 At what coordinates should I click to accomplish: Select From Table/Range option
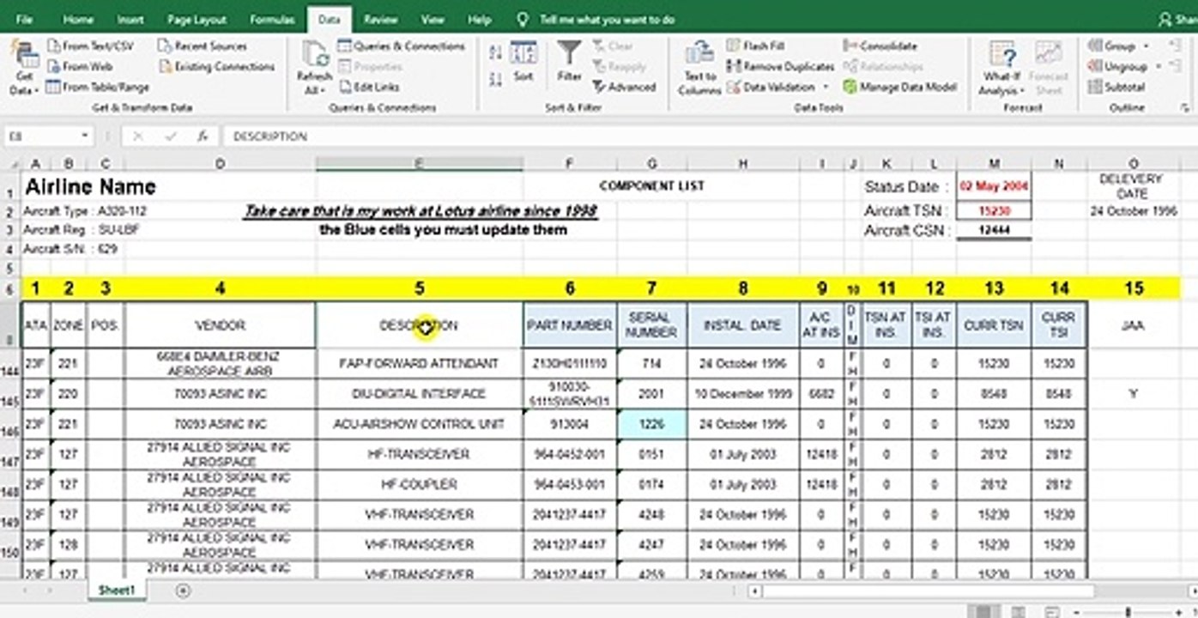pos(98,87)
